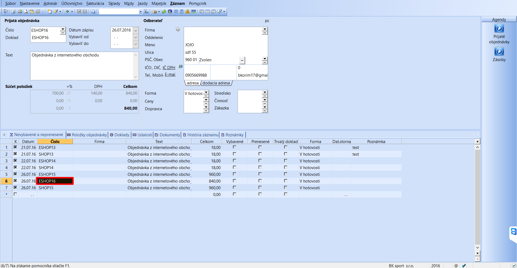Switch to História záznamu tab
Screen dimensions: 517x268
(201, 135)
